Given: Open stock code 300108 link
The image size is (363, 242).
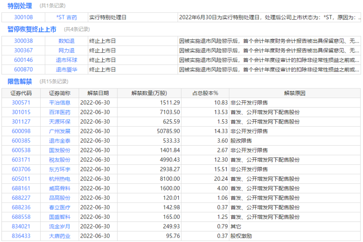Looking at the screenshot, I should pos(23,17).
